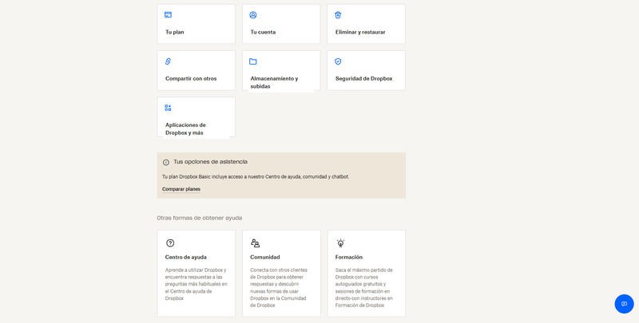Click the link icon for Compartir con otros

coord(169,61)
